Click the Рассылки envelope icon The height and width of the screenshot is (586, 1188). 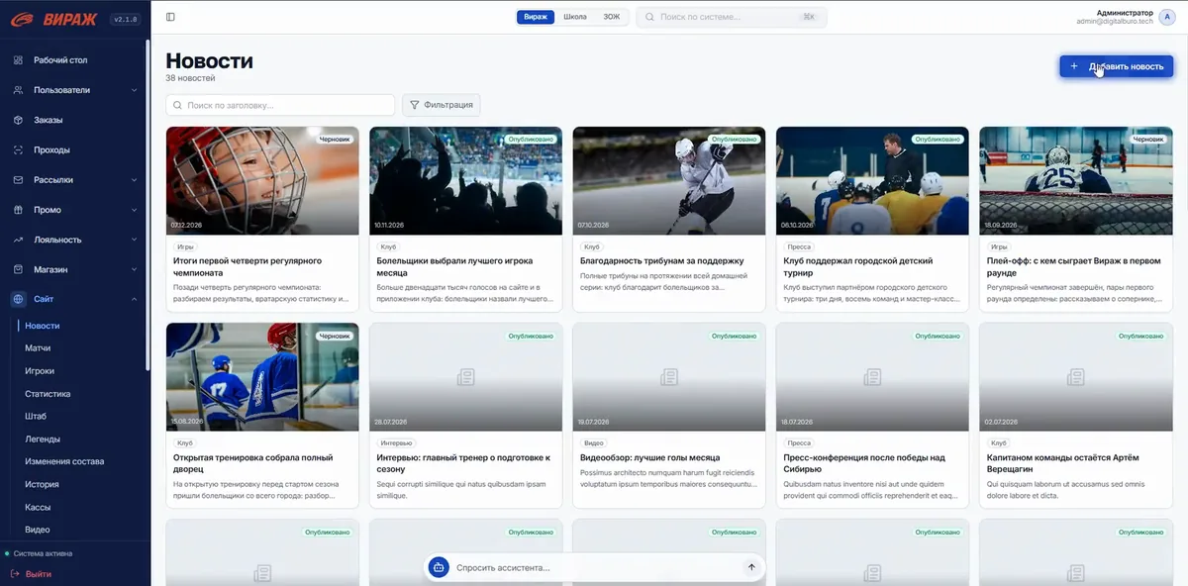coord(18,180)
